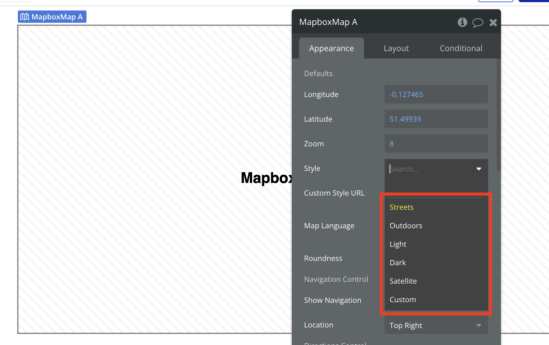Select the Light style option
Viewport: 549px width, 345px height.
398,244
